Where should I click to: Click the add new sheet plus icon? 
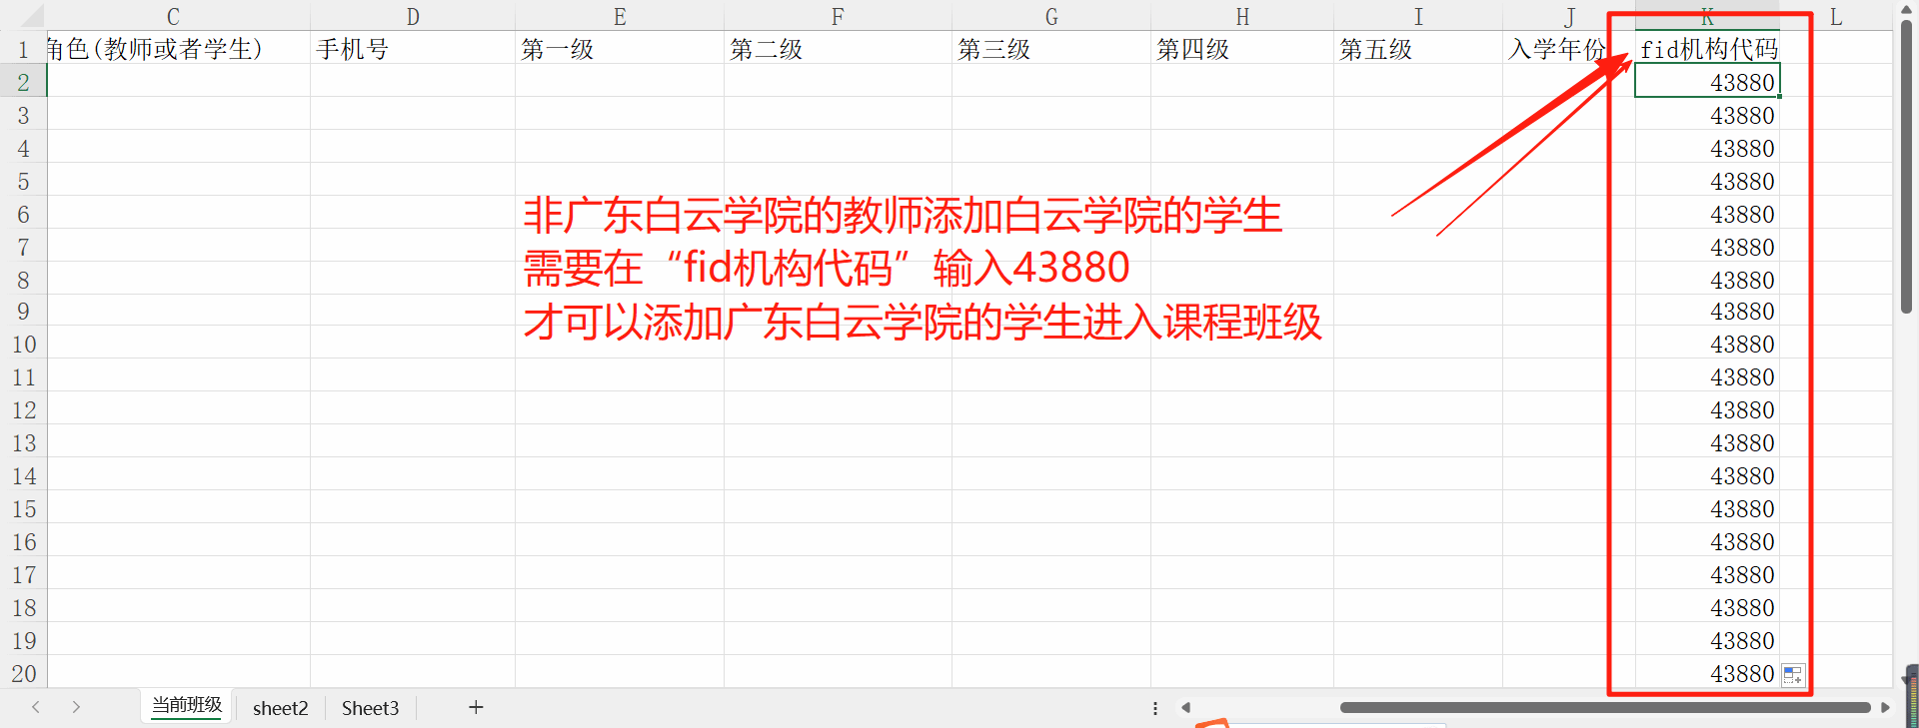(x=476, y=707)
